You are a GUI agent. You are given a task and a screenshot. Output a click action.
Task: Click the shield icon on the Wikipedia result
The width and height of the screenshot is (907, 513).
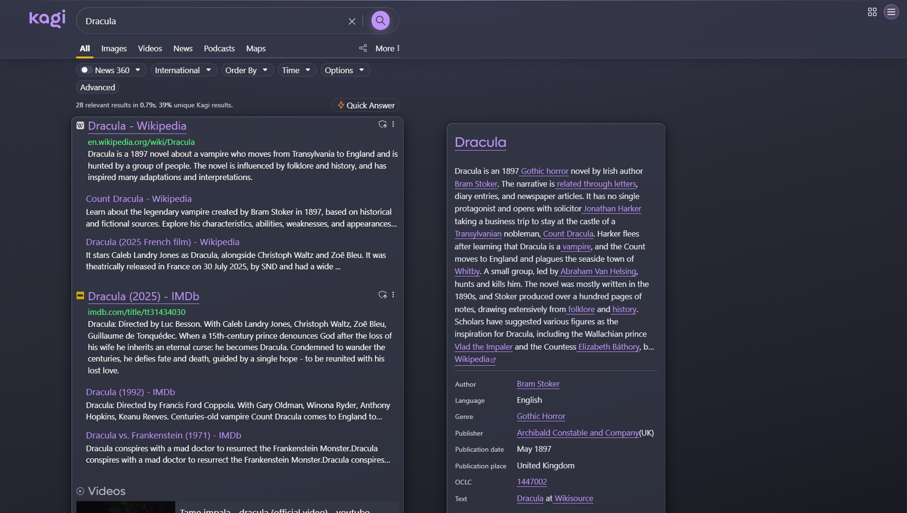[382, 124]
